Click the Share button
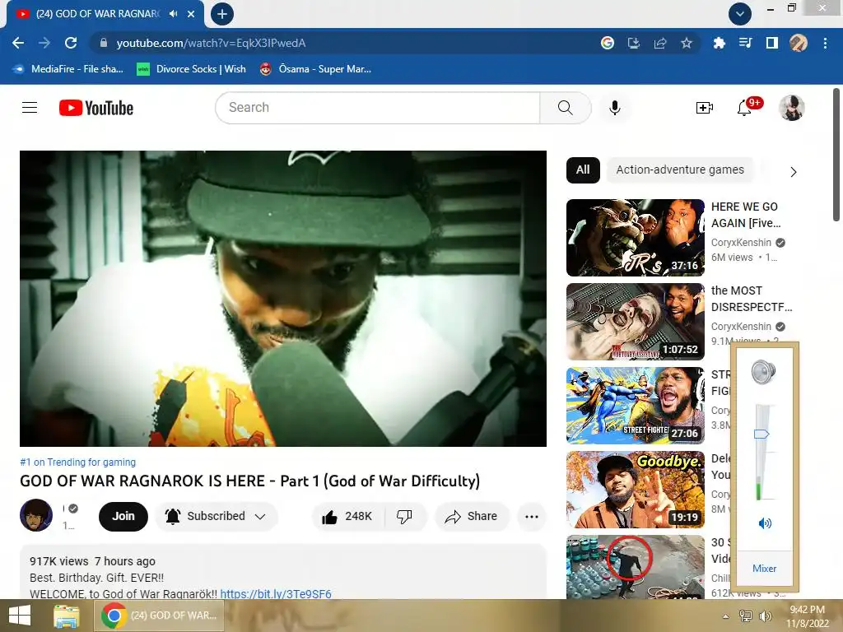This screenshot has width=843, height=632. 471,517
